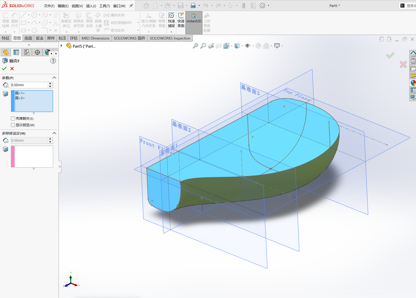Open the View Settings monitor icon
The height and width of the screenshot is (298, 416).
pos(277,46)
